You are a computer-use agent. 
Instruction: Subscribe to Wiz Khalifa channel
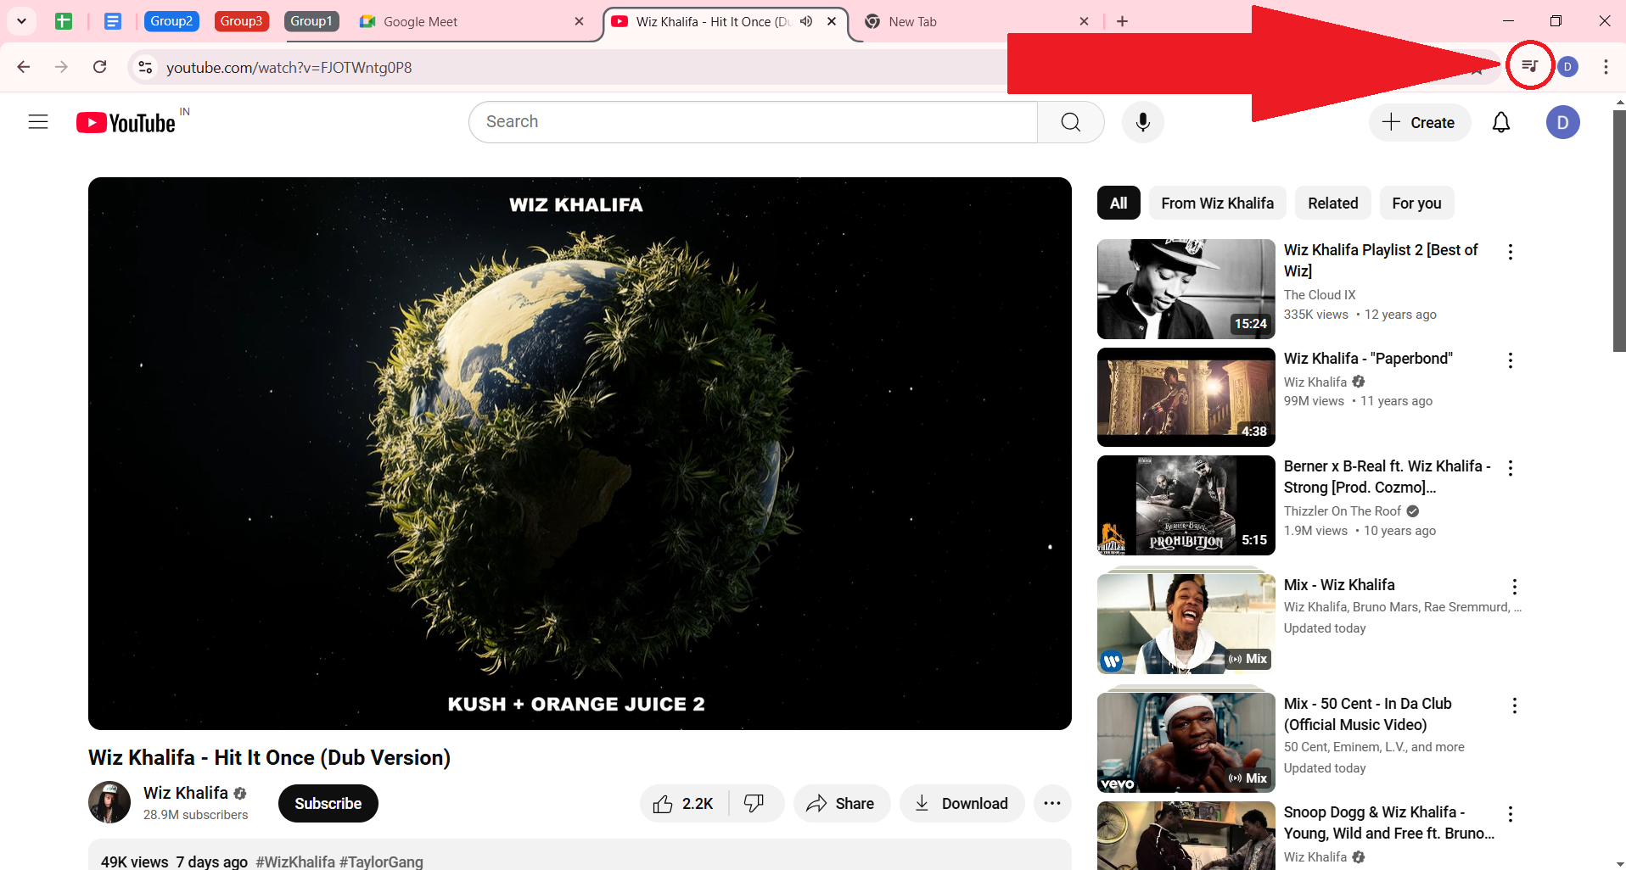tap(328, 803)
